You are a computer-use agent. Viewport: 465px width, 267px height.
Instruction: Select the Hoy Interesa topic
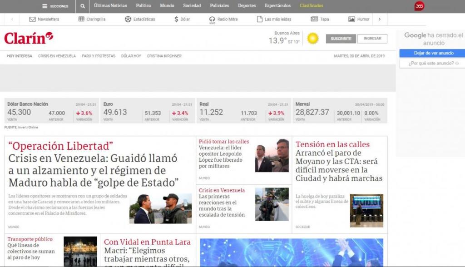[x=20, y=56]
